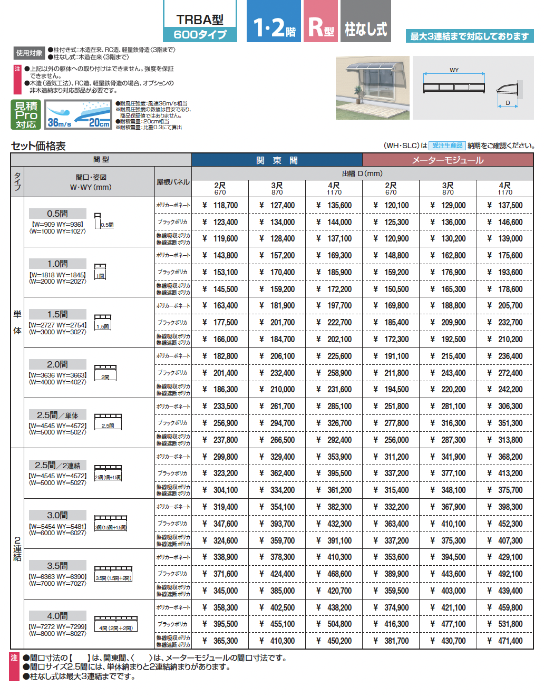Click the 3間(1.5間+1.5間) span diagram
544x696 pixels.
111,523
